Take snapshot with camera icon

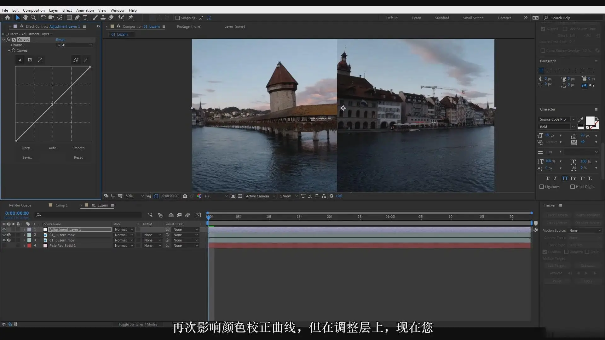click(185, 196)
